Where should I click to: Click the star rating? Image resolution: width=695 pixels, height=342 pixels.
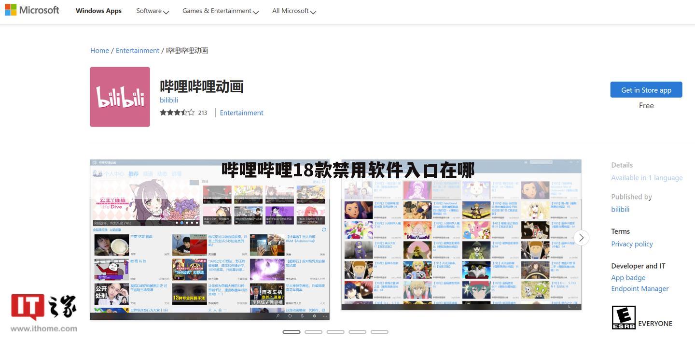[177, 113]
